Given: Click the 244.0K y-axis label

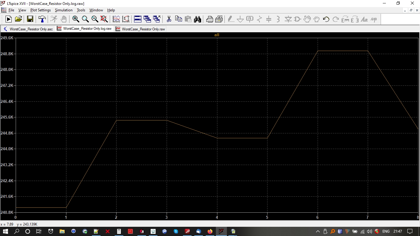Looking at the screenshot, I should [7, 149].
